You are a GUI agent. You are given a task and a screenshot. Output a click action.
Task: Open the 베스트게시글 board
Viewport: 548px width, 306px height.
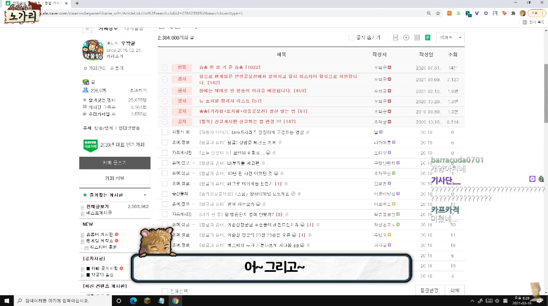pos(99,213)
